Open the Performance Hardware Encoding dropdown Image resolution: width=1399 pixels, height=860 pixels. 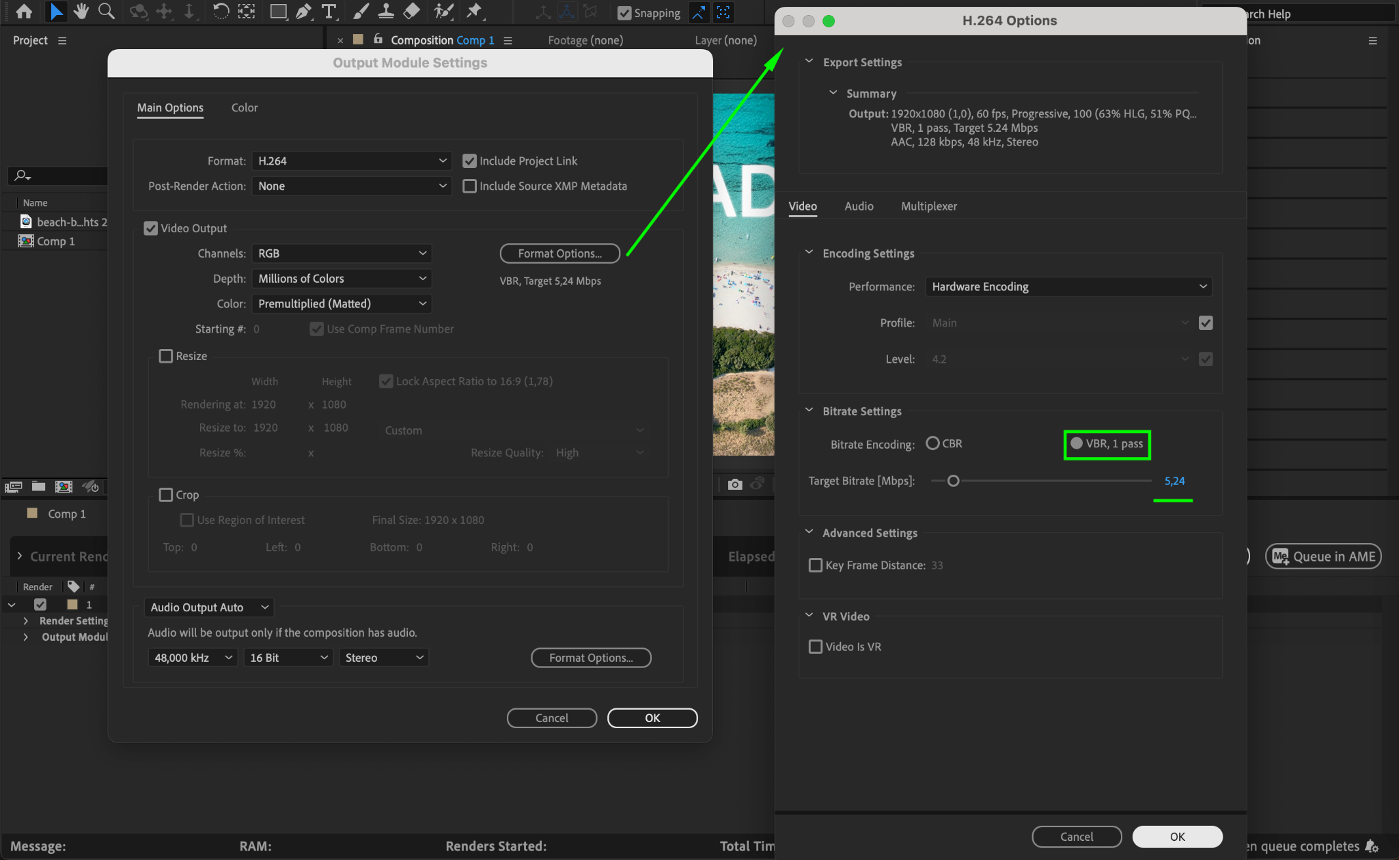point(1068,286)
